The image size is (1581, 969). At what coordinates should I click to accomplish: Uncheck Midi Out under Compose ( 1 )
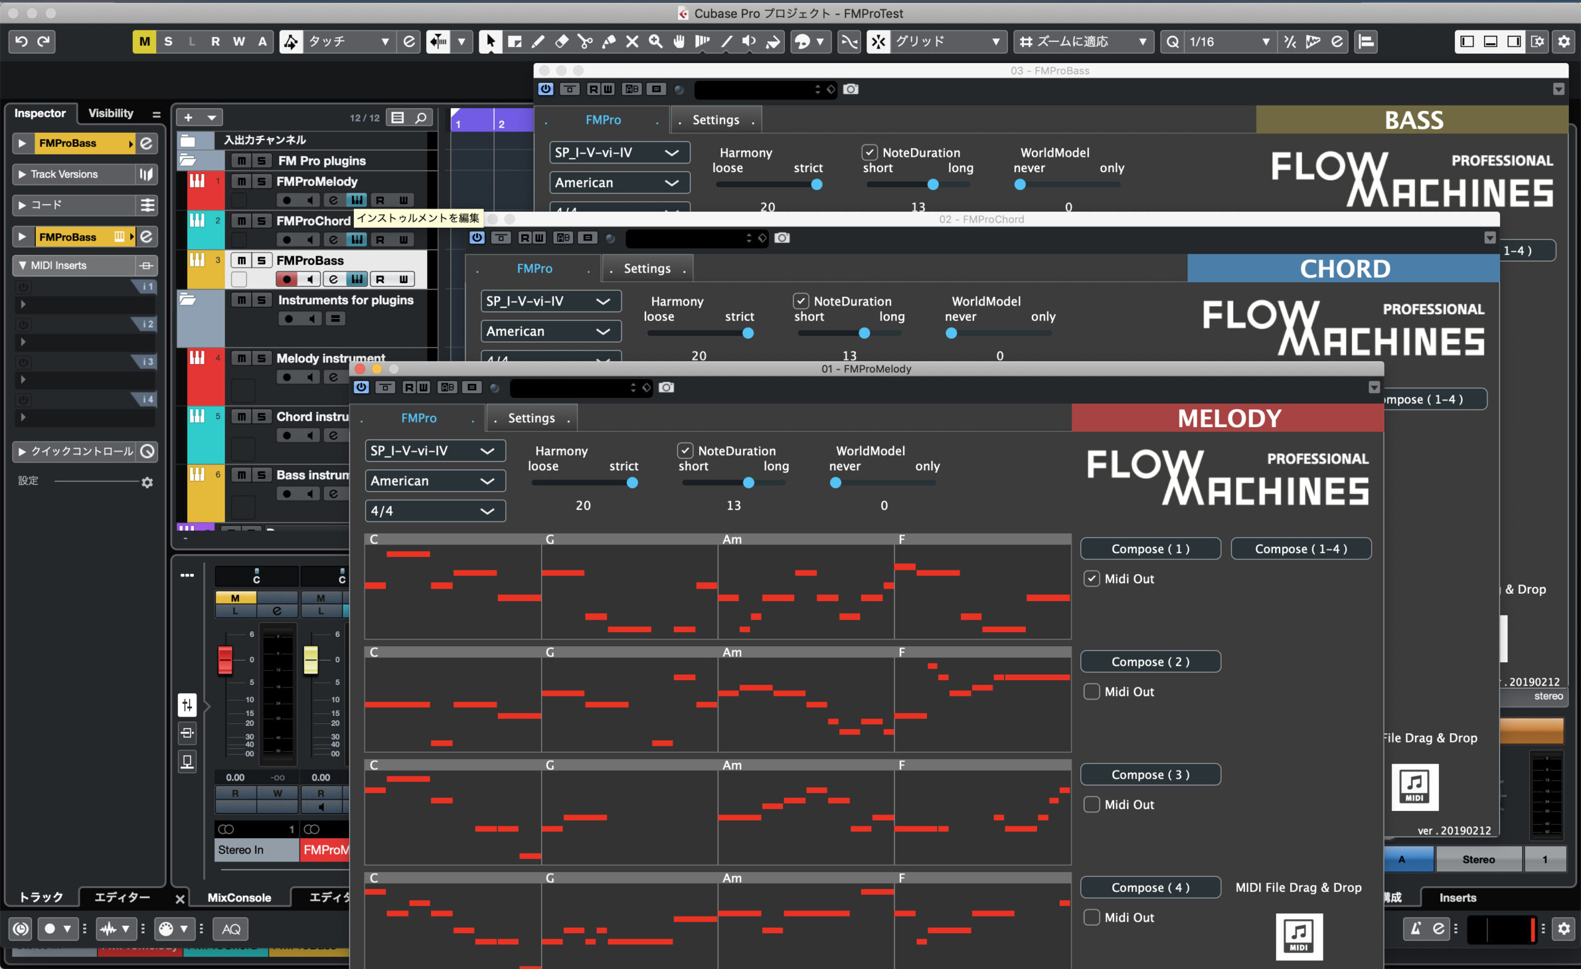[1091, 578]
